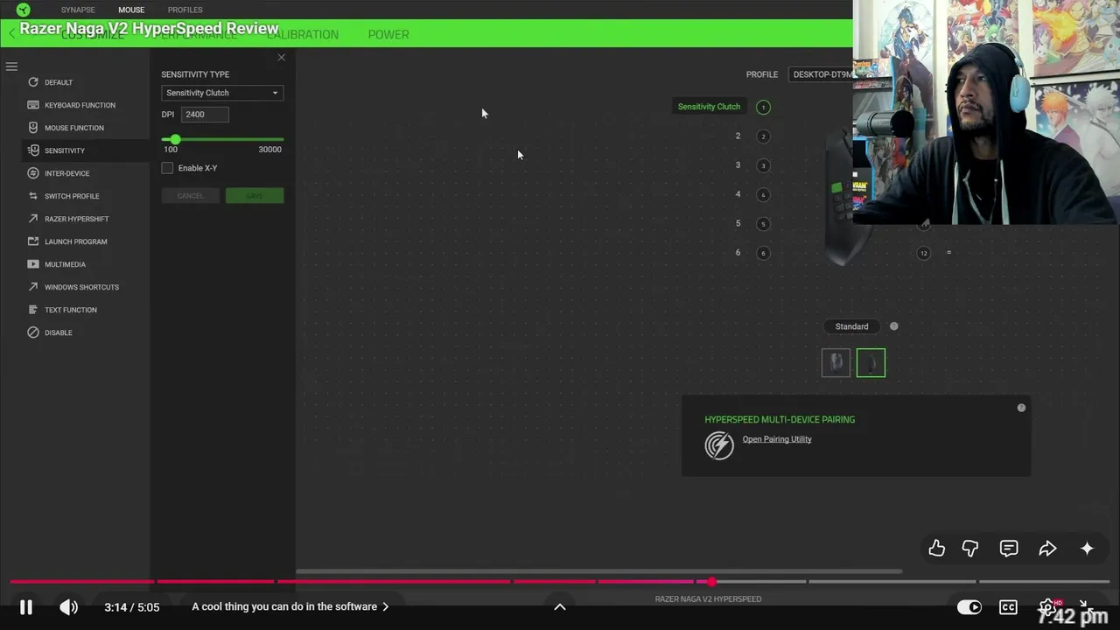Pick the Switch Profile arrows icon

pyautogui.click(x=33, y=196)
